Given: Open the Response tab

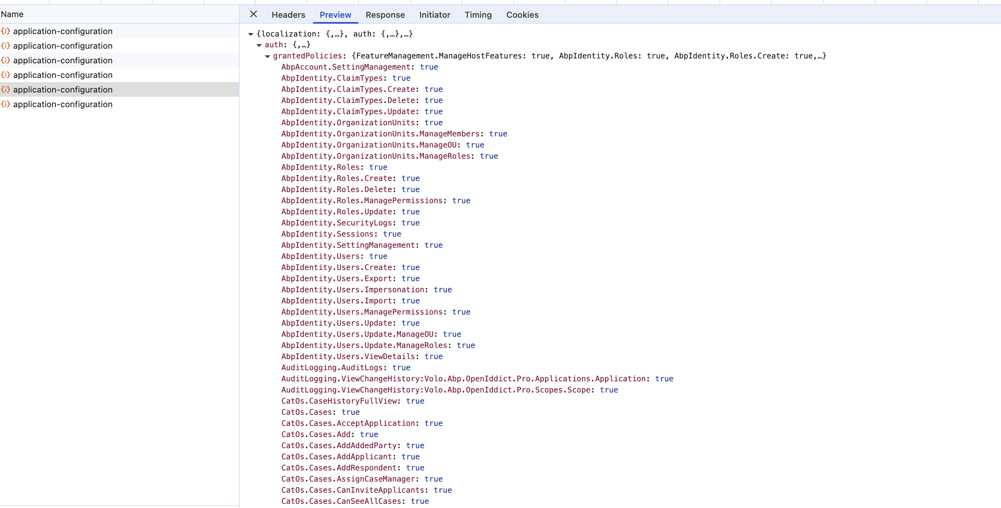Looking at the screenshot, I should pos(385,15).
